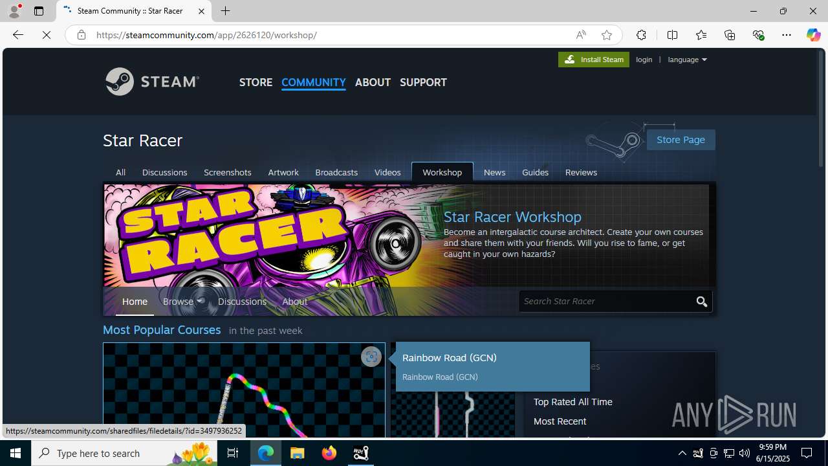Open the volume control in tray
828x466 pixels.
click(x=745, y=453)
